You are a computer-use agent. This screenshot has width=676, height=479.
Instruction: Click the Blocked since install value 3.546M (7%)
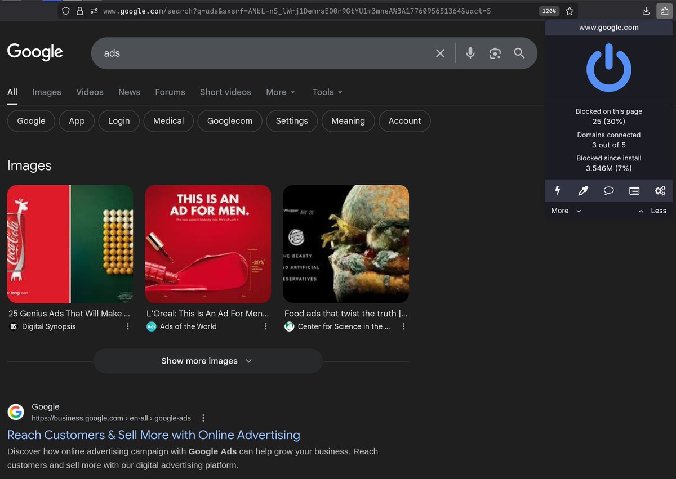608,168
